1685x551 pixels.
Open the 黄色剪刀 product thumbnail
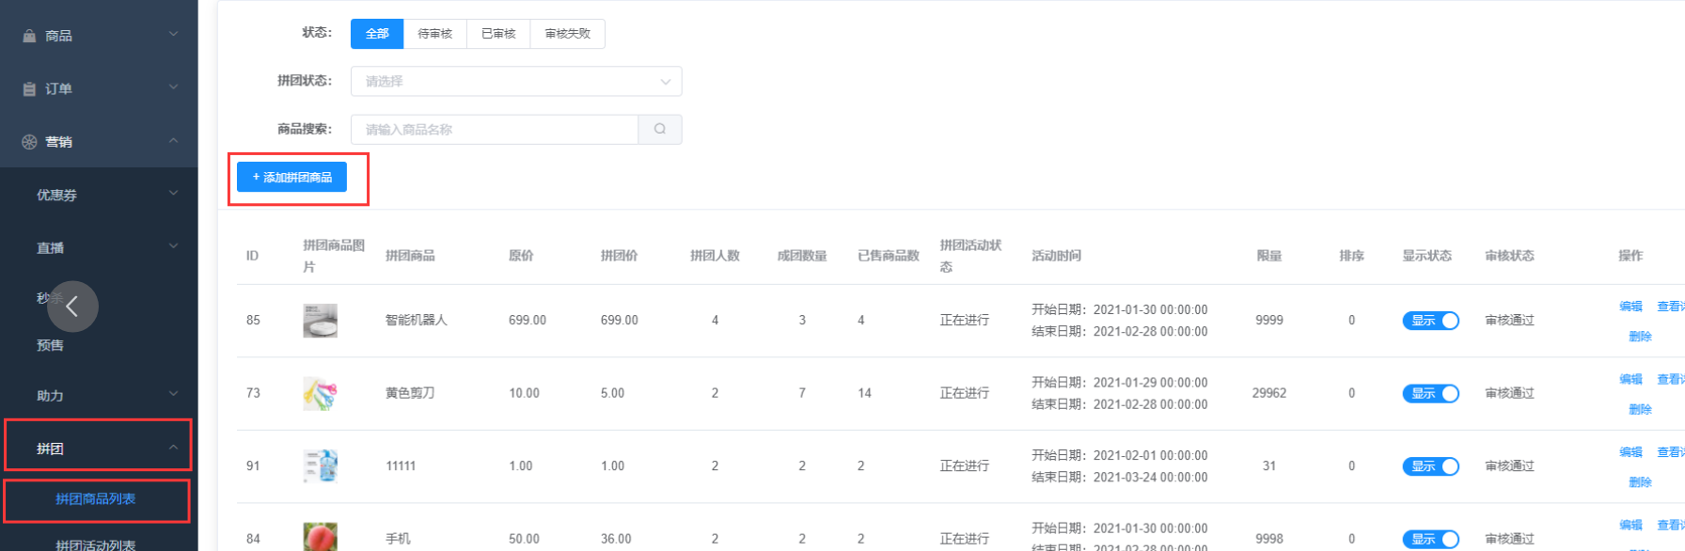(x=320, y=393)
